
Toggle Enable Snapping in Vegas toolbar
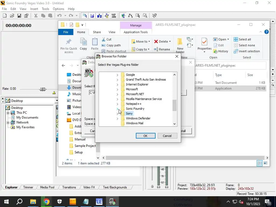point(85,16)
